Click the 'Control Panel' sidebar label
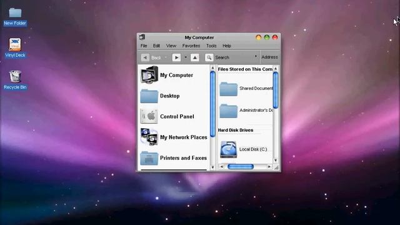The width and height of the screenshot is (400, 225). coord(177,117)
